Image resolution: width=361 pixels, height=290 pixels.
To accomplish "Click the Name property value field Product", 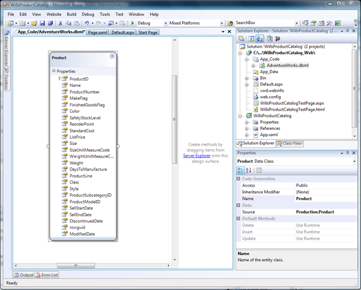I will [325, 199].
